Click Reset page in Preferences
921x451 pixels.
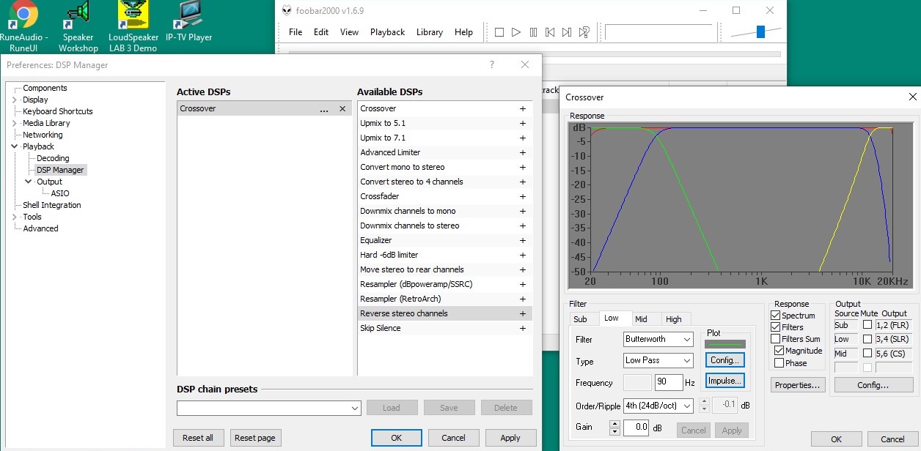coord(255,438)
